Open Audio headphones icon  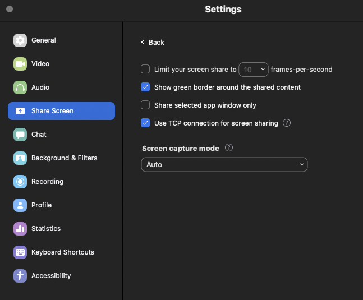tap(20, 87)
